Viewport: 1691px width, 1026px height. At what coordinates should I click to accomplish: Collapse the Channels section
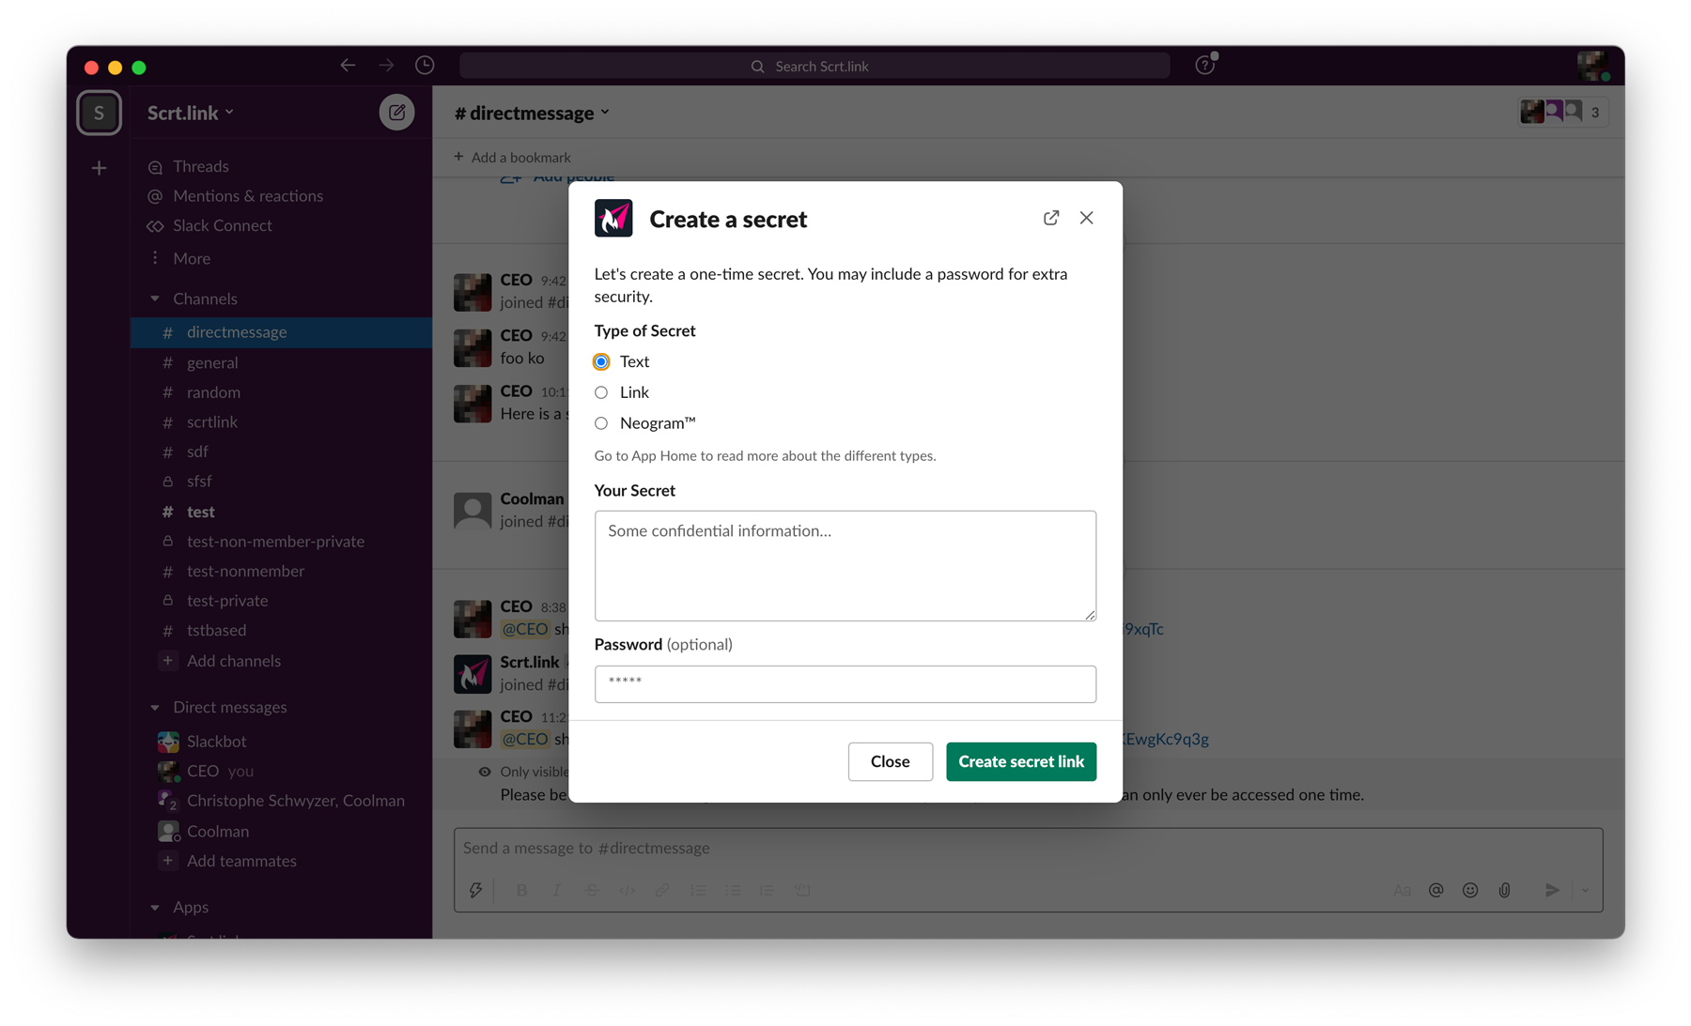click(155, 299)
